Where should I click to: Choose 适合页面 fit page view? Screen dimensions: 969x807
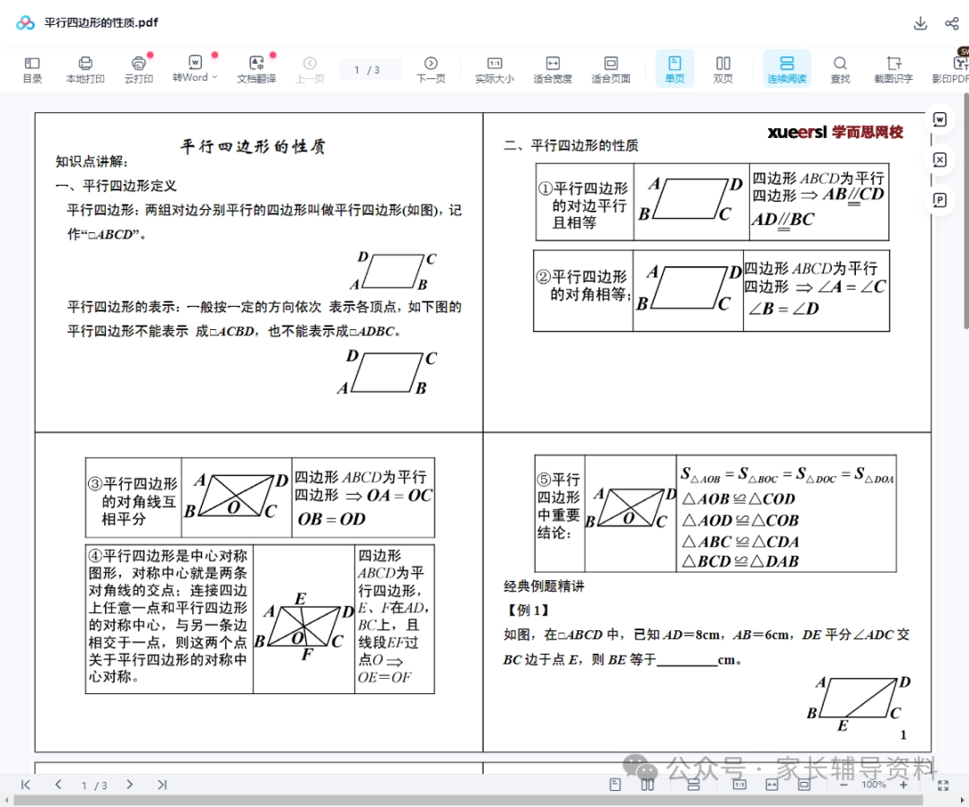611,69
